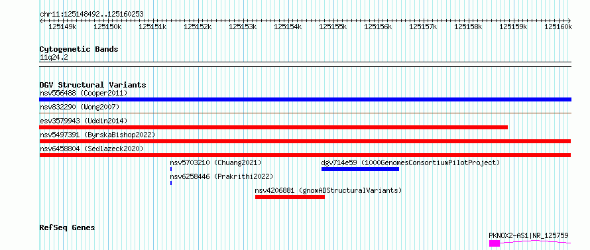Click the 125160k ruler label
590x250 pixels.
coord(558,27)
